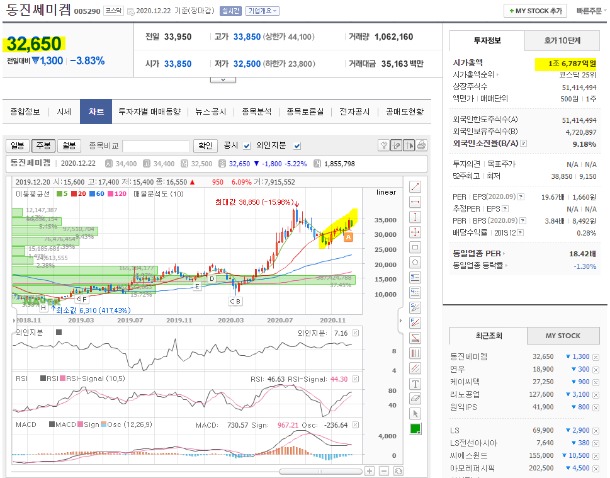Expand the chart's left side panel arrow
Screen dimensions: 610x478
click(14, 321)
